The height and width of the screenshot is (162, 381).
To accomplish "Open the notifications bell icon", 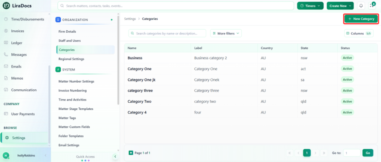I will coord(361,6).
